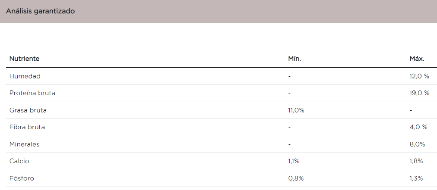Click the Máx. column header
The width and height of the screenshot is (437, 190).
click(417, 59)
